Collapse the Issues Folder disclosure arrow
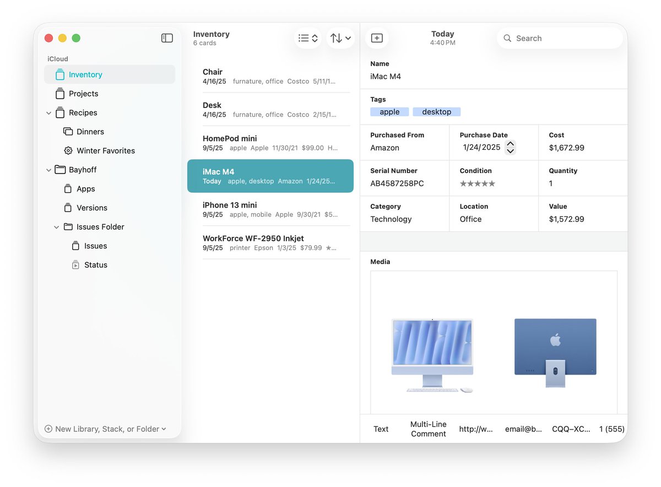 pos(56,227)
